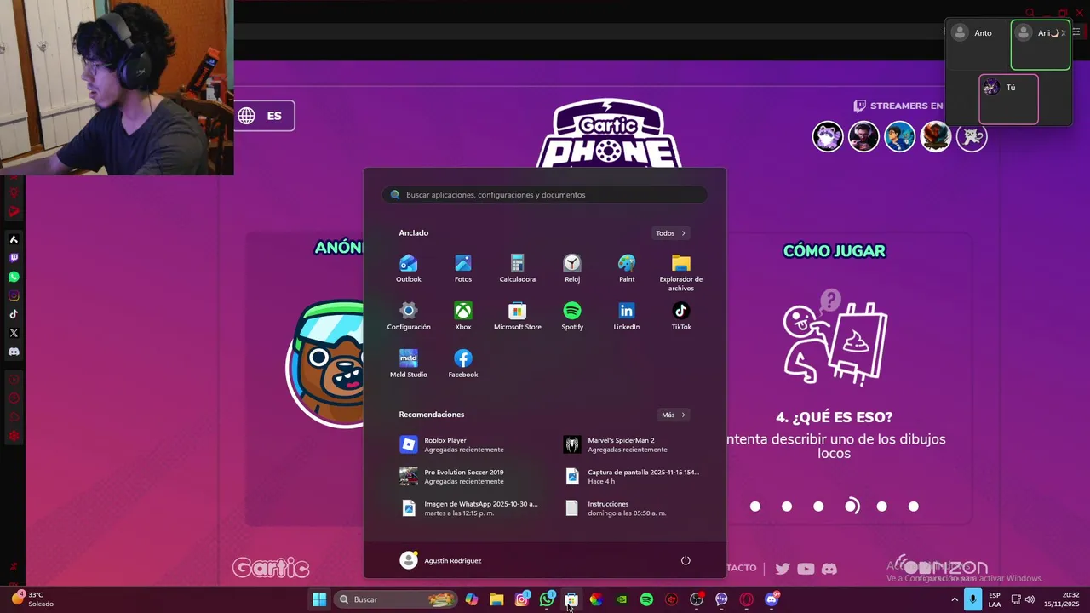Launch Paint from pinned apps

tap(627, 268)
